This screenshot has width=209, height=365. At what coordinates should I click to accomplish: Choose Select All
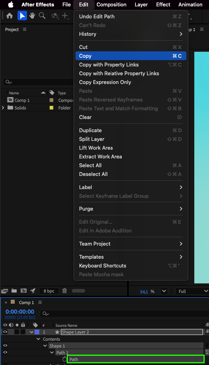click(x=131, y=165)
